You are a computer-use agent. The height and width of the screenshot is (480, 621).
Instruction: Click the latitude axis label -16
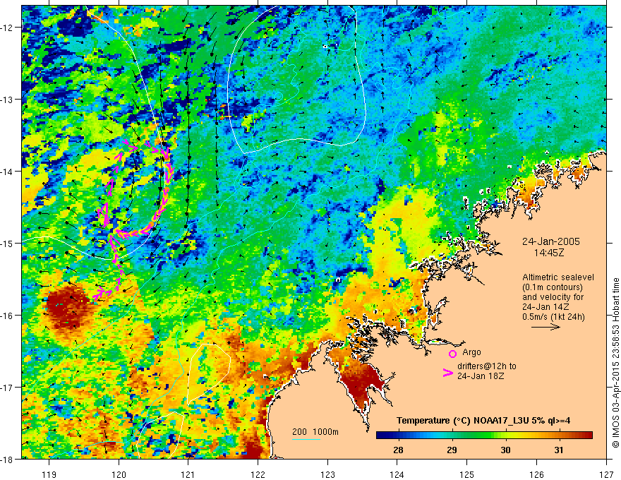[x=7, y=316]
